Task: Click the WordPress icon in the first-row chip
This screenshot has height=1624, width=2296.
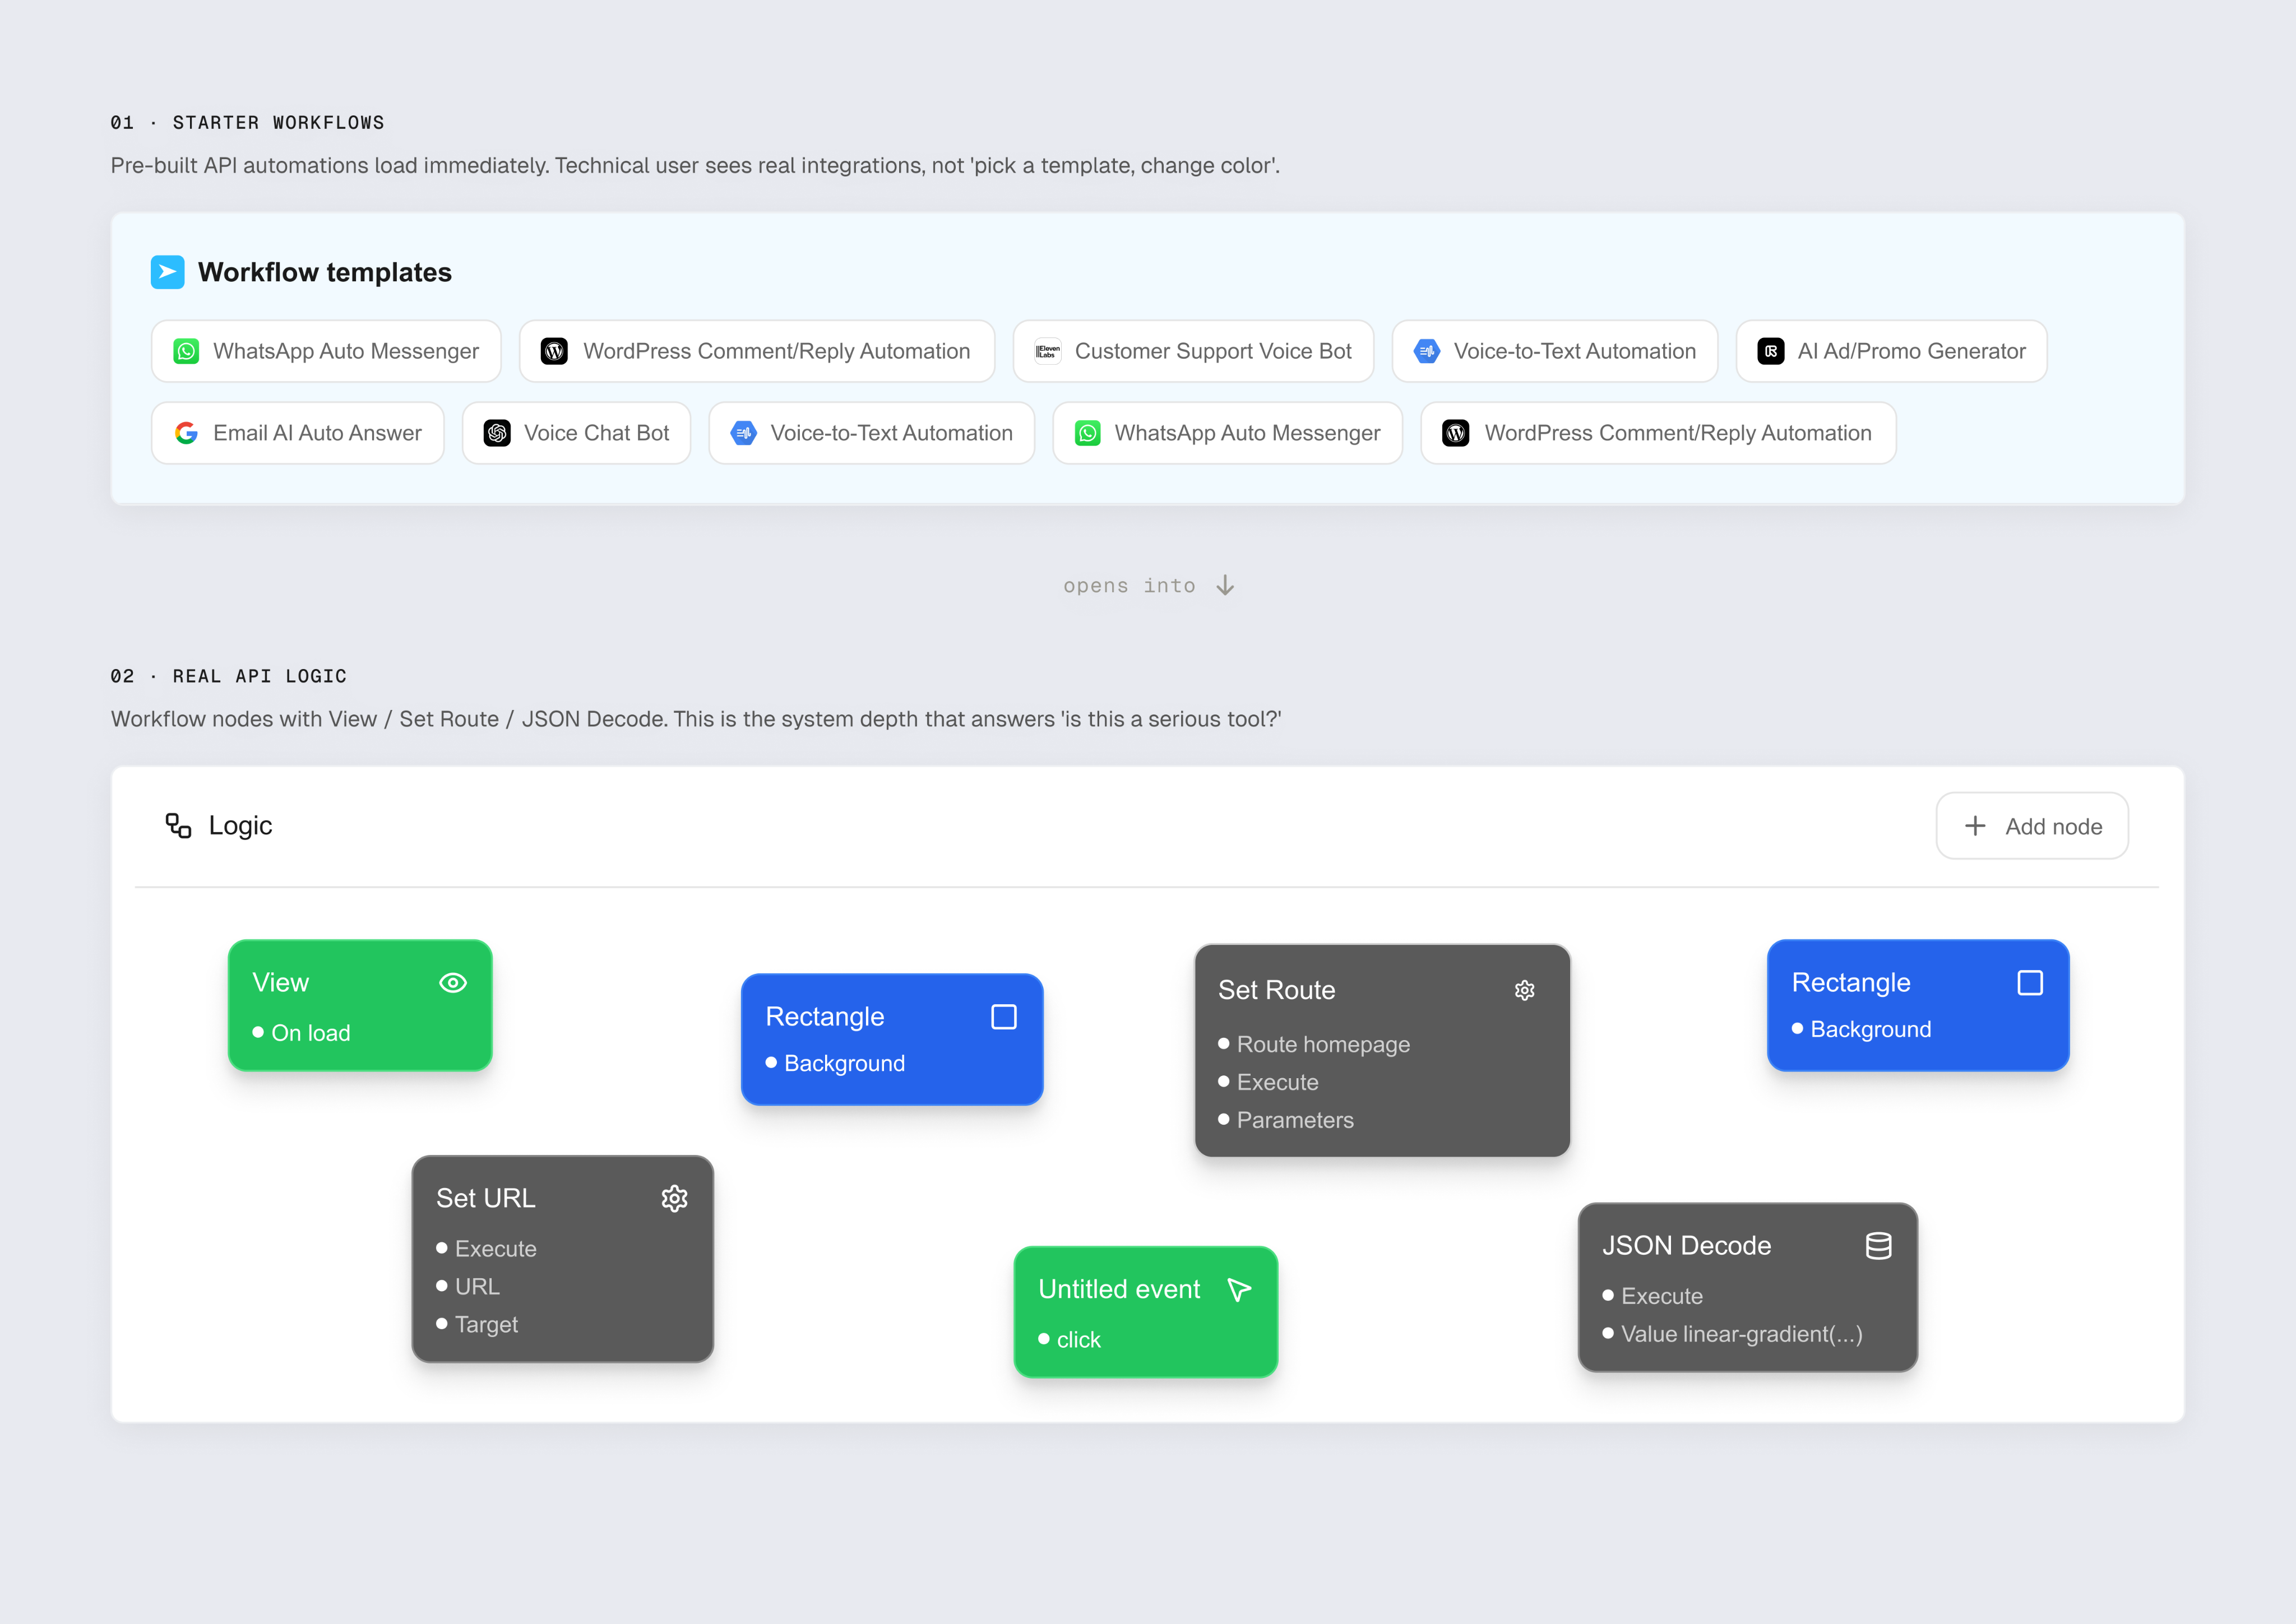Action: click(554, 351)
